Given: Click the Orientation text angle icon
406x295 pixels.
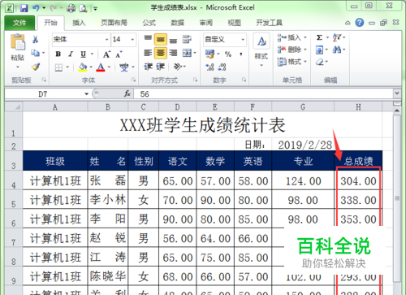Looking at the screenshot, I should pos(178,67).
